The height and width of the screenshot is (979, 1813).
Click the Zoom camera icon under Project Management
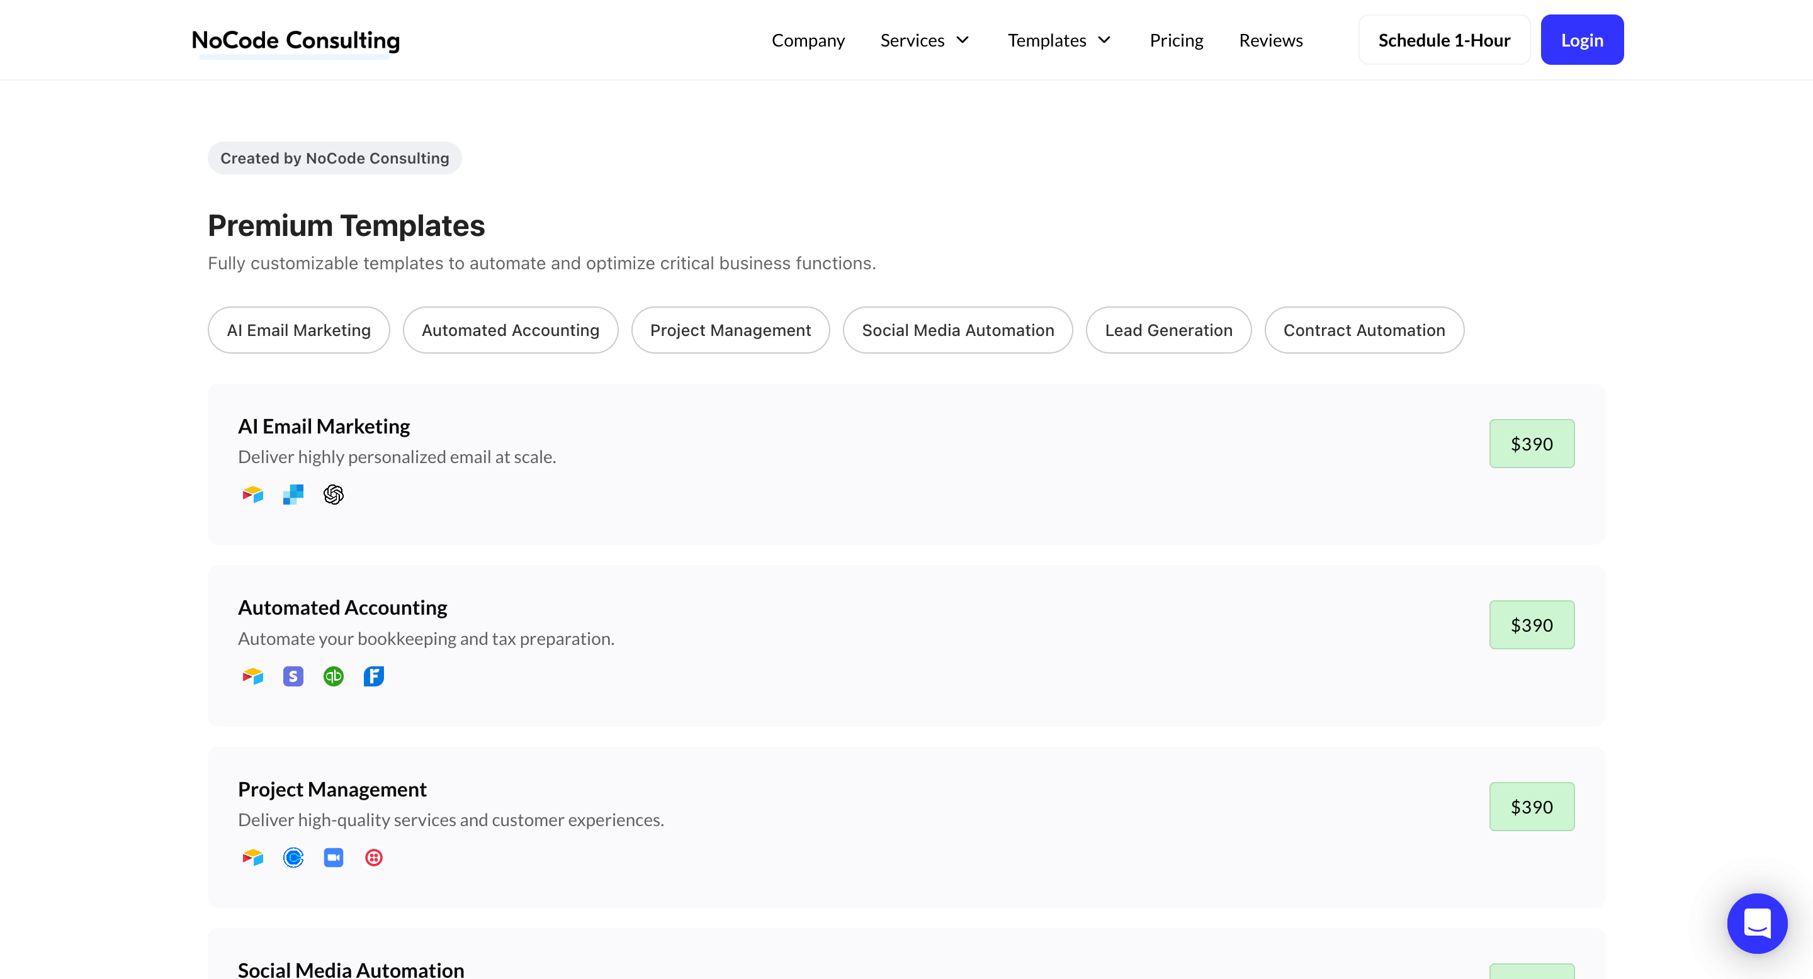333,858
